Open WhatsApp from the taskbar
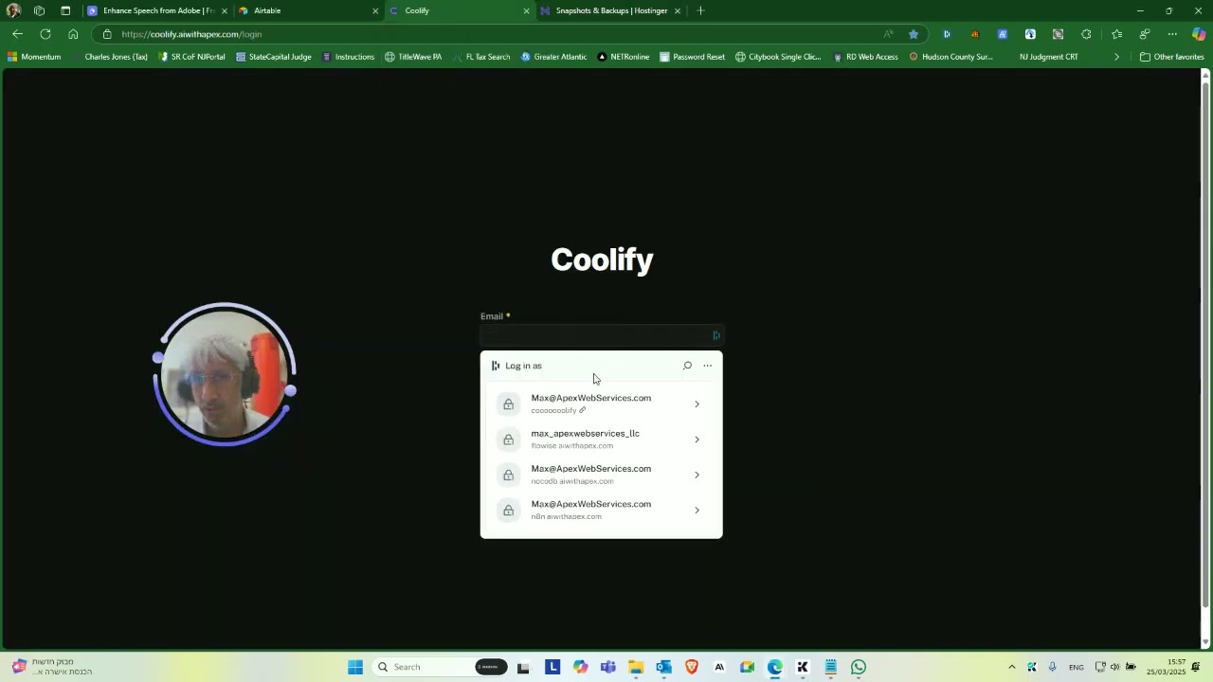 click(859, 667)
